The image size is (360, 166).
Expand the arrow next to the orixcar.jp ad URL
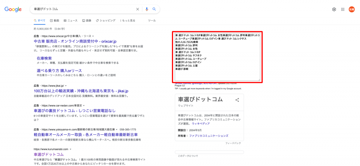(93, 36)
